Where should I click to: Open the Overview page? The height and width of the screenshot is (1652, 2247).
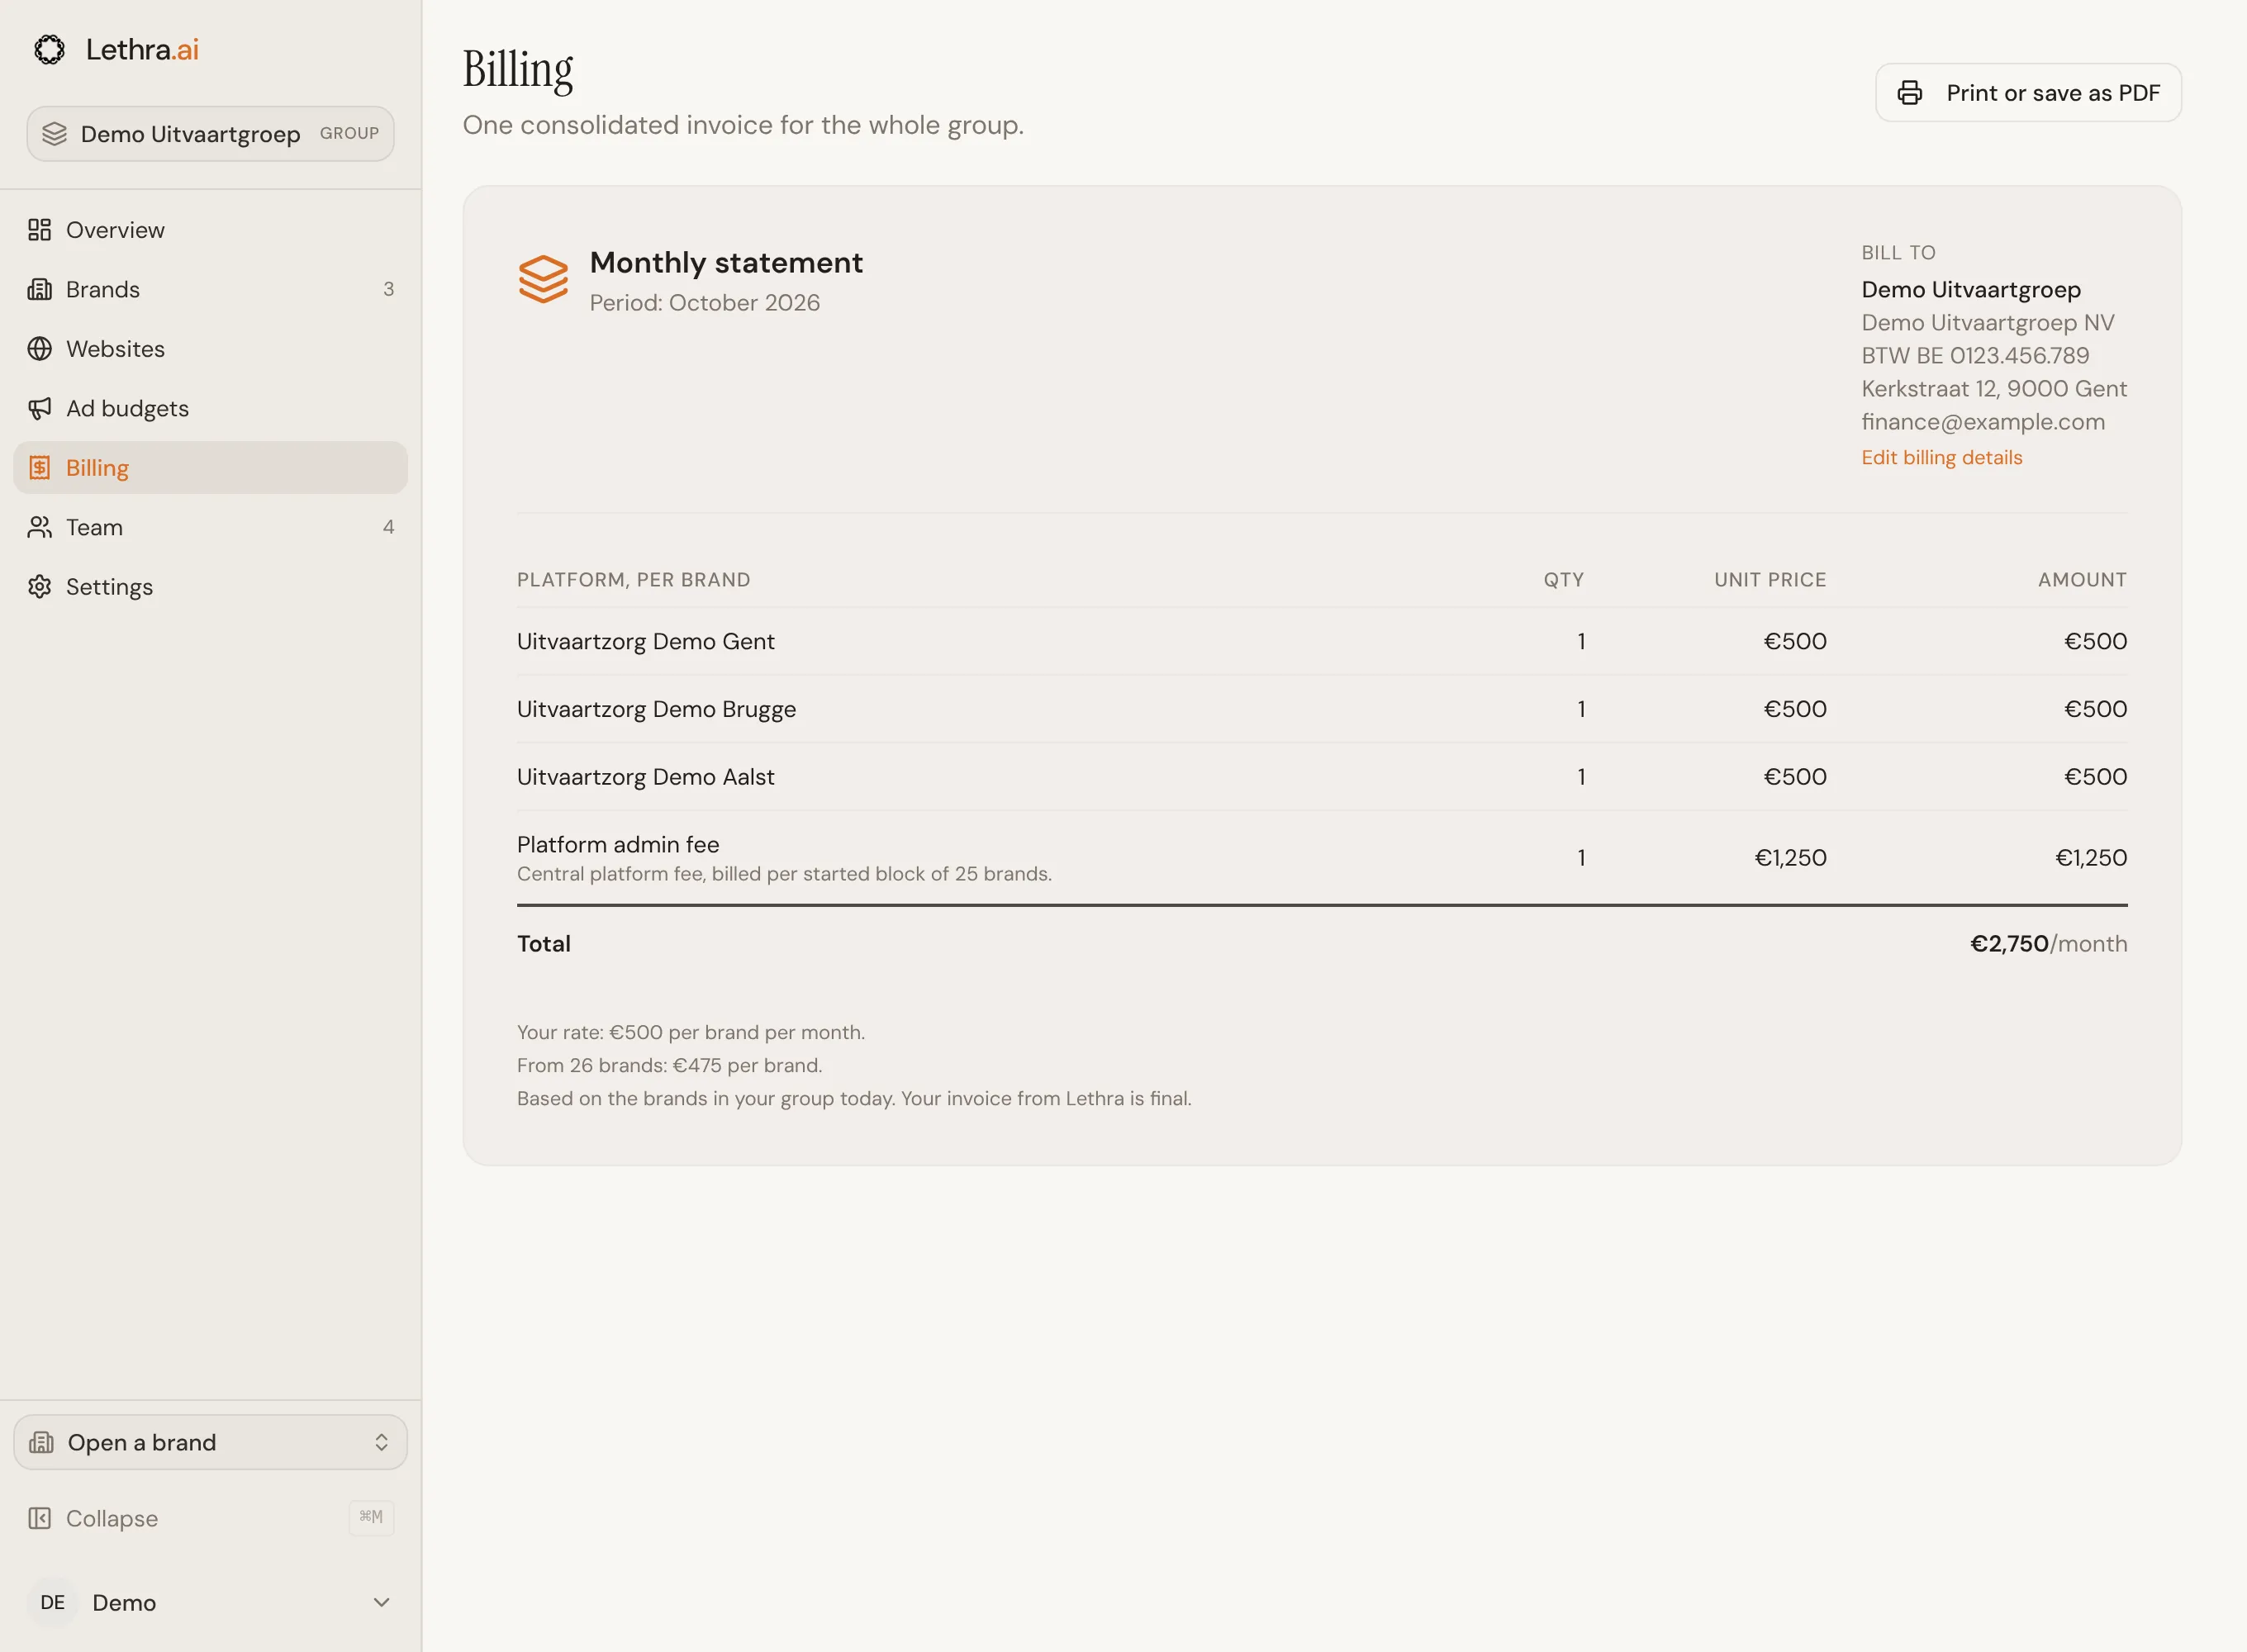click(210, 230)
